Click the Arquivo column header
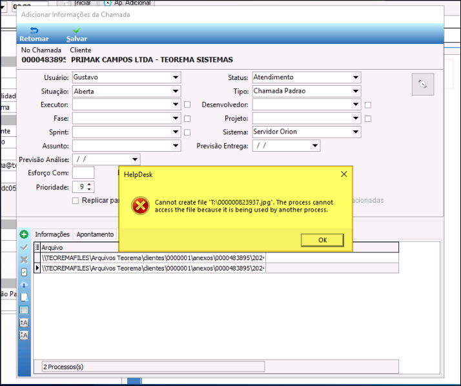The image size is (461, 386). 153,247
